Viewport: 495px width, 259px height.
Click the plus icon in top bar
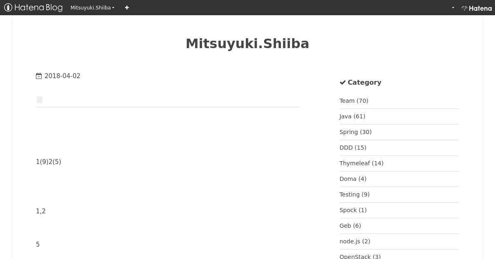(x=127, y=7)
